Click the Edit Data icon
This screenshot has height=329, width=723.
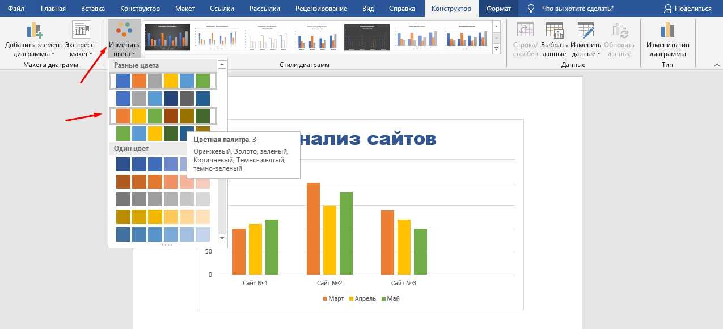pos(585,31)
